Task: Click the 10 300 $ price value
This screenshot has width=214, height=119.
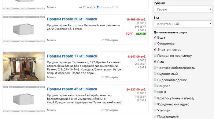Action: (x=141, y=23)
